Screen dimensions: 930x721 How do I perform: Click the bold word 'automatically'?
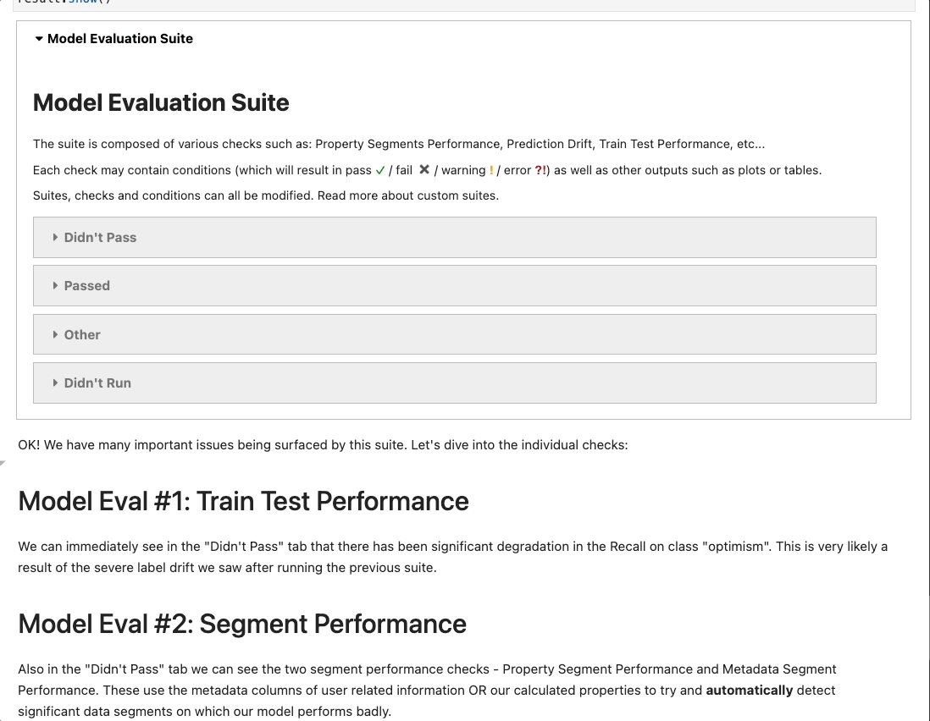click(x=749, y=691)
